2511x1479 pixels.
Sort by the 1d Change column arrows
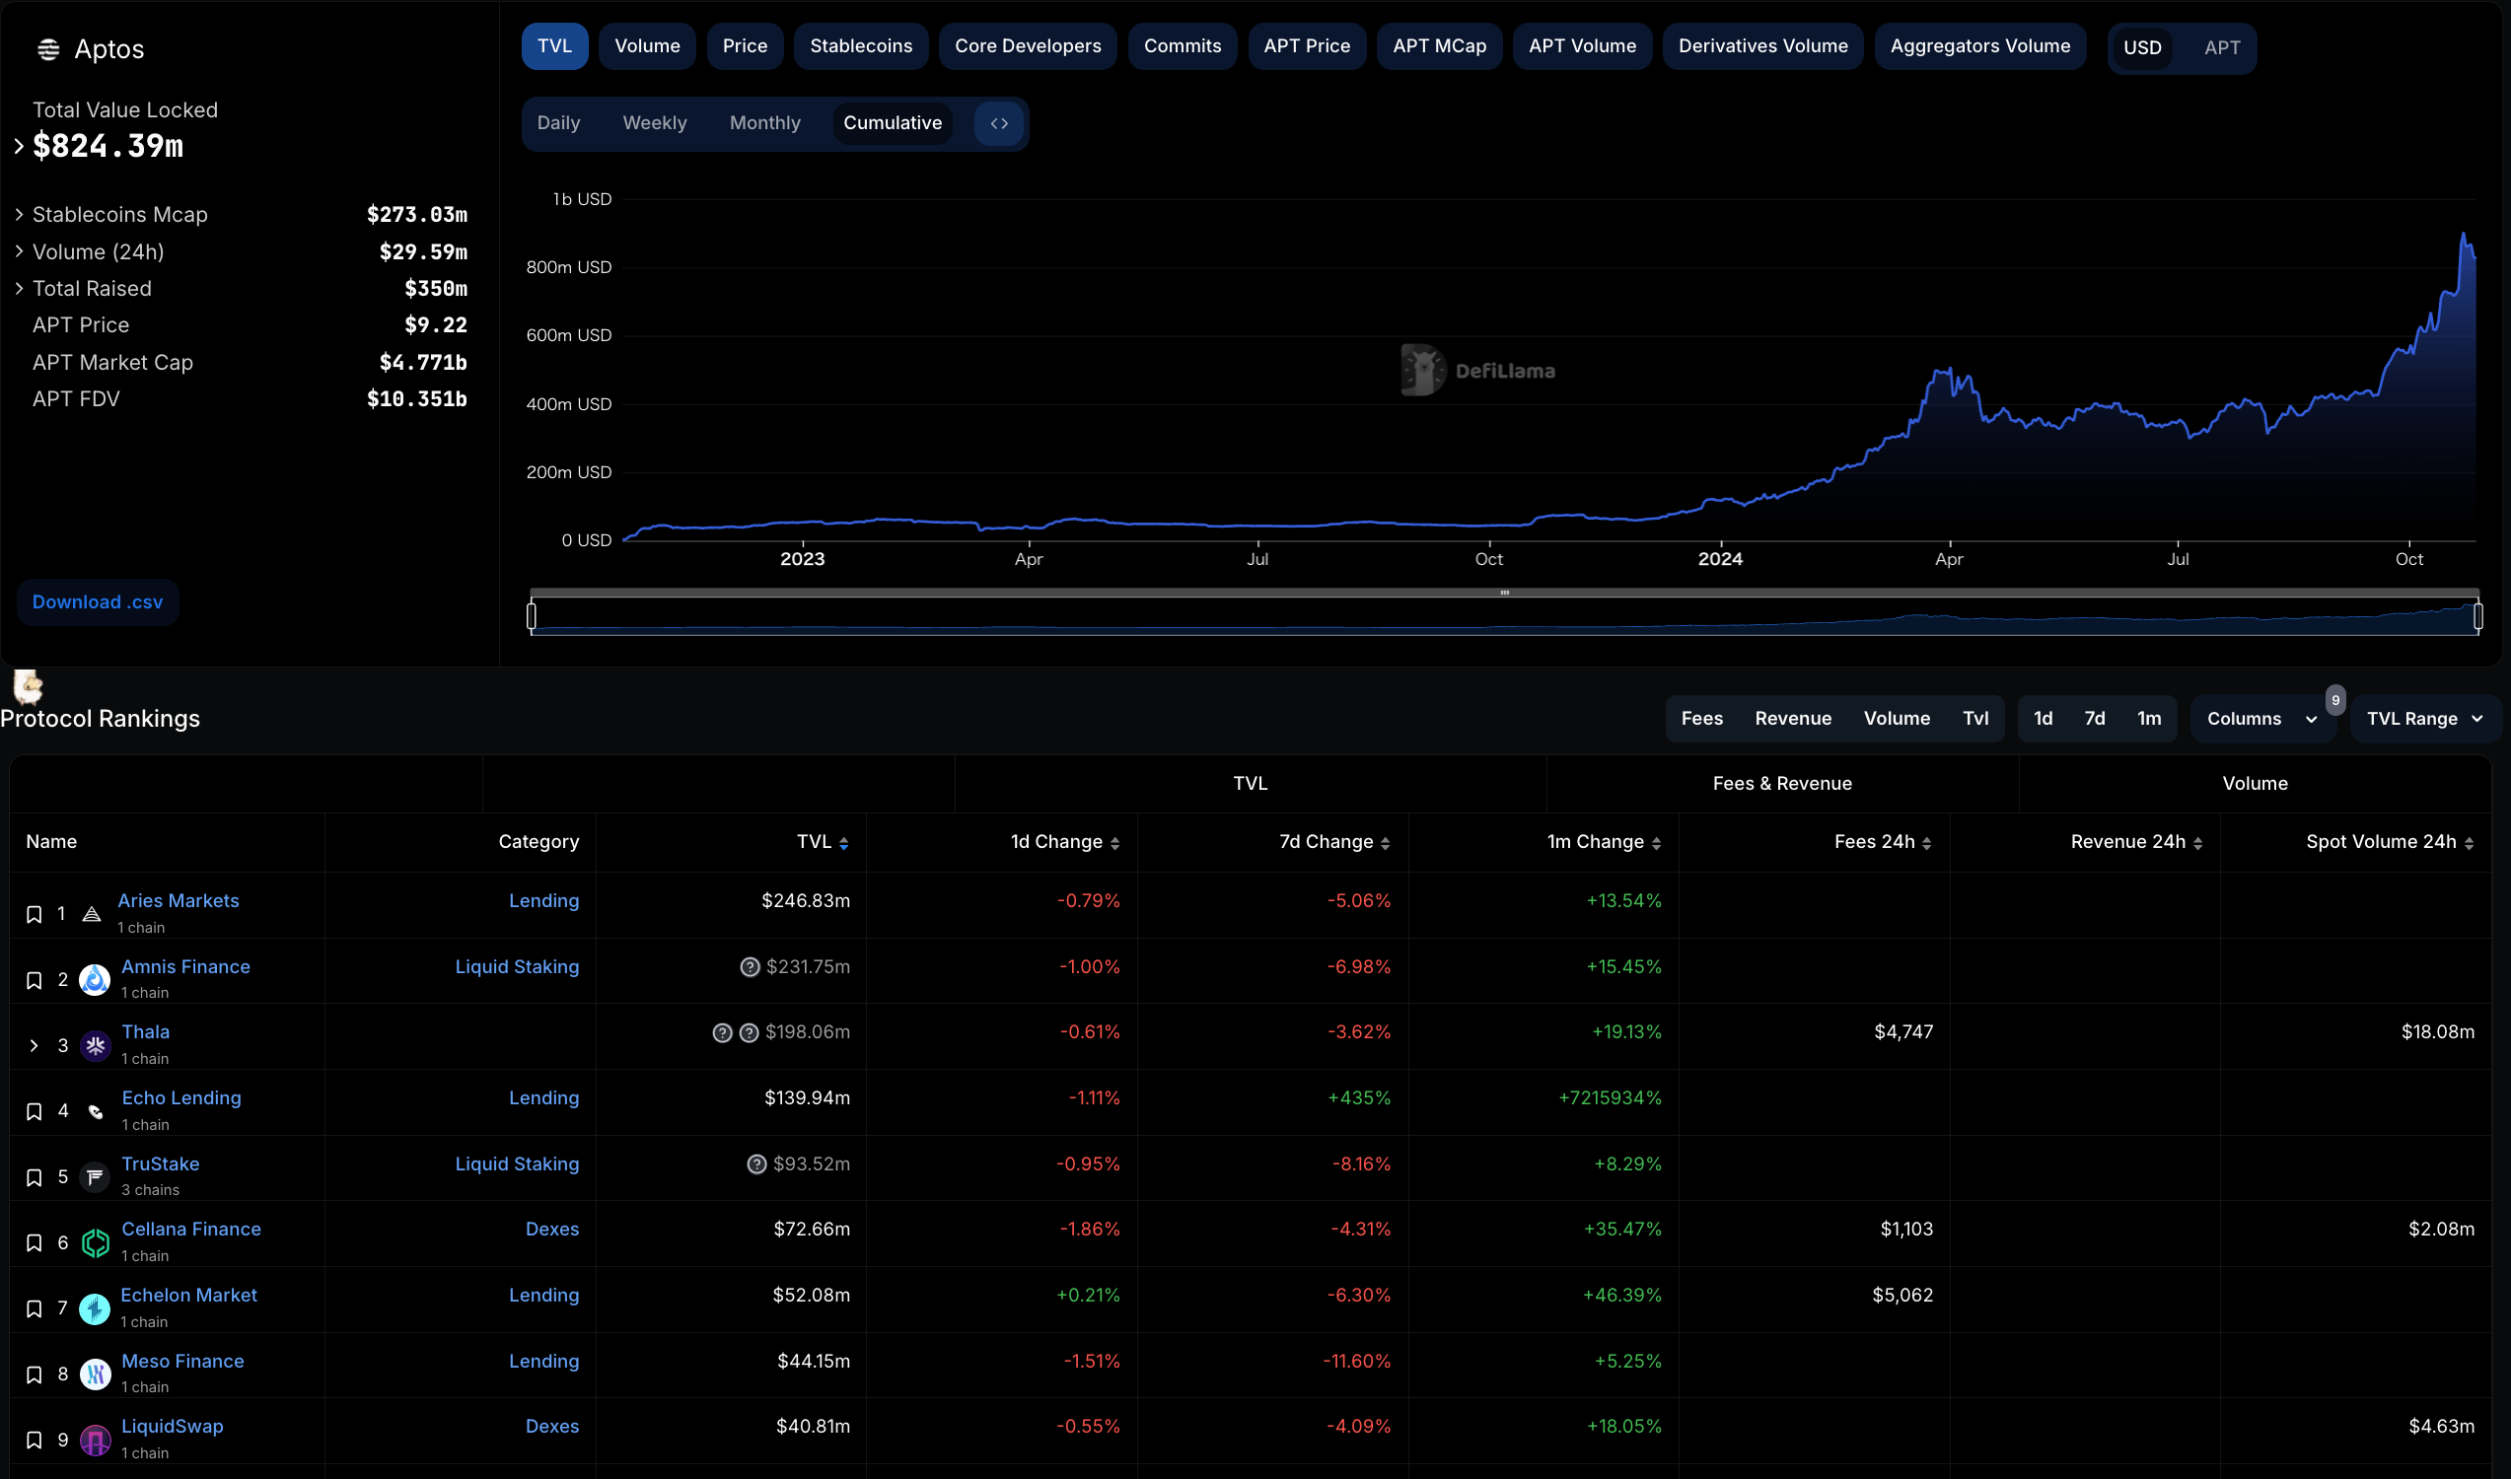click(1114, 843)
